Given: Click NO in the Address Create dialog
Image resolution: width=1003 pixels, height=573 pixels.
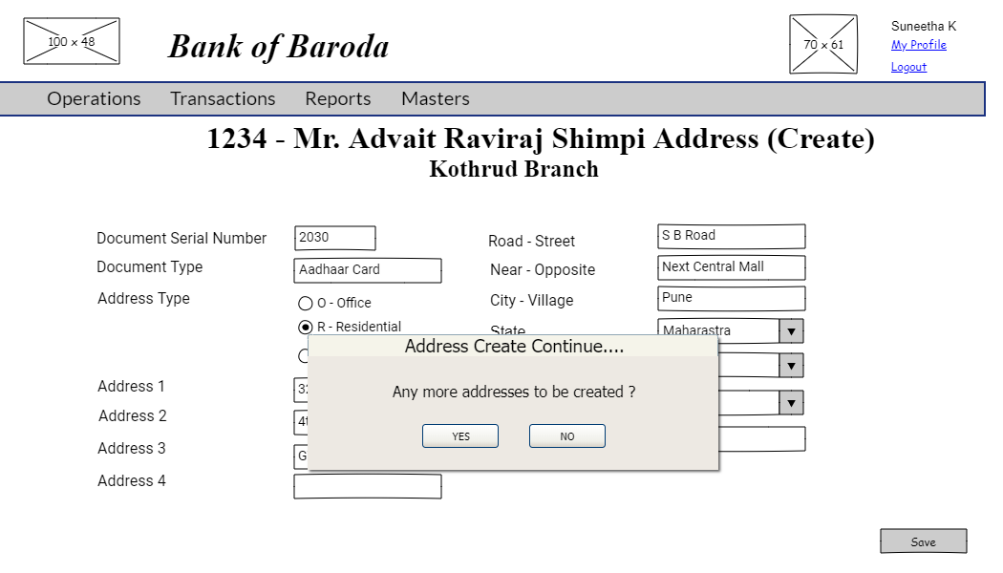Looking at the screenshot, I should (x=566, y=435).
